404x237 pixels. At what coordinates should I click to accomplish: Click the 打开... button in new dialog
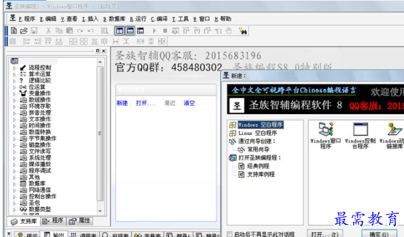click(x=325, y=234)
